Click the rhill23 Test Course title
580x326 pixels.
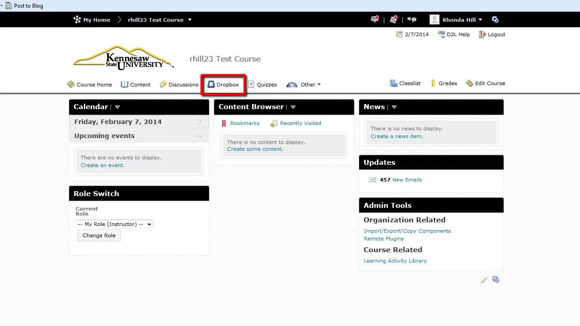pyautogui.click(x=225, y=59)
